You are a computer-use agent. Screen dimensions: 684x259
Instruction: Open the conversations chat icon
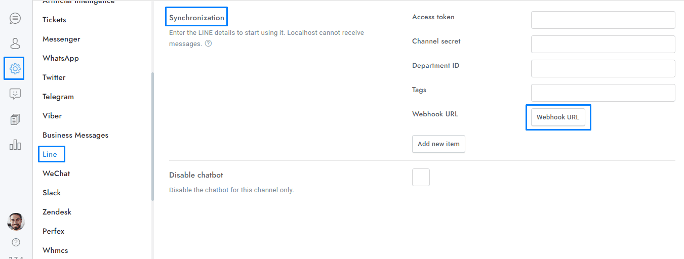point(15,19)
